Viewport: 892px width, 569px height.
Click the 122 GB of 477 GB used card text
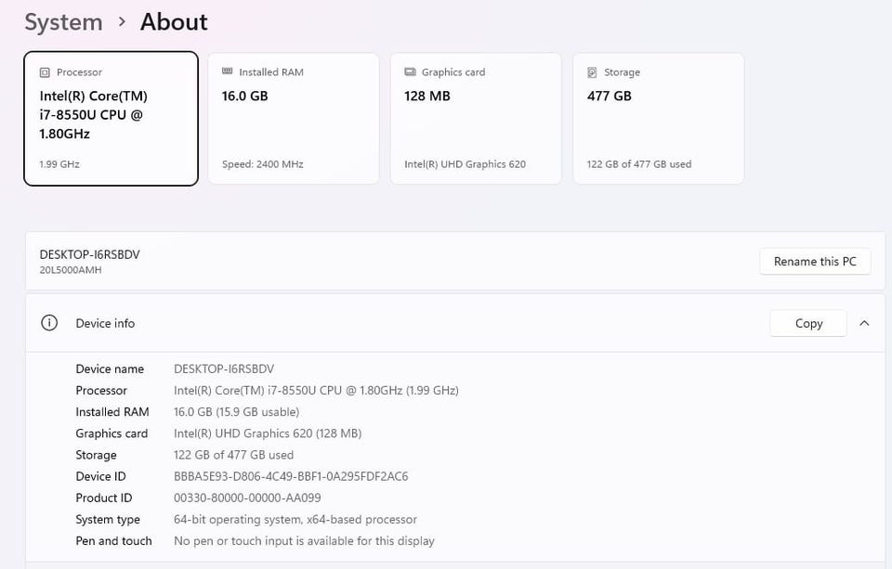(x=639, y=164)
